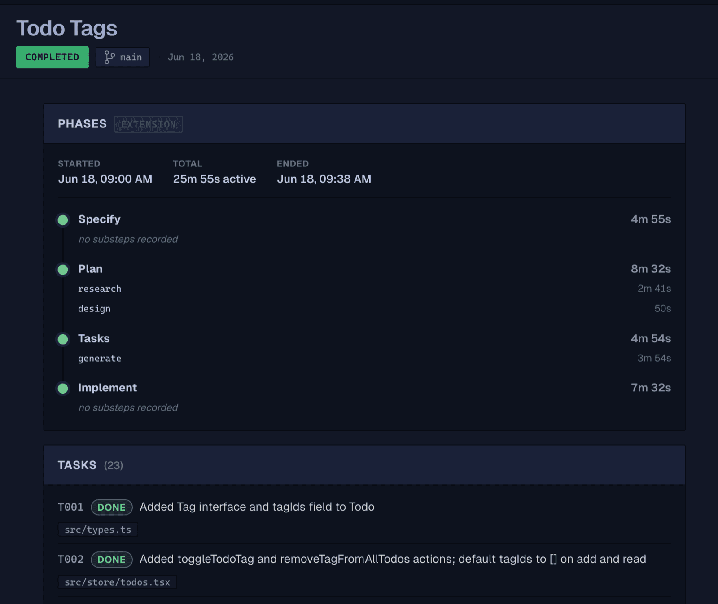Image resolution: width=718 pixels, height=604 pixels.
Task: Select the Plan phase name
Action: (90, 269)
